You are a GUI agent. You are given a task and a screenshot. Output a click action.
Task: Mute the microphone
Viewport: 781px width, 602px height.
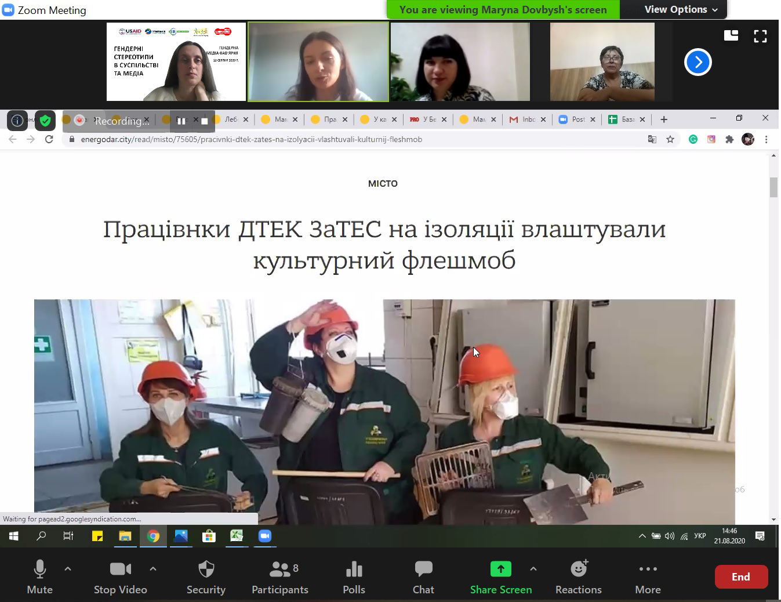tap(39, 578)
